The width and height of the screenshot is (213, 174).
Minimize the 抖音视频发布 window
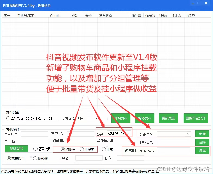coord(193,3)
